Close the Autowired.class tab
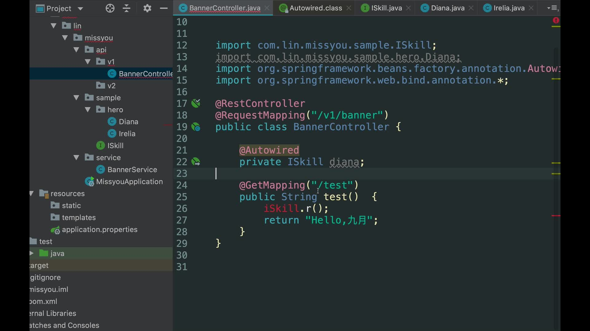 pyautogui.click(x=349, y=8)
